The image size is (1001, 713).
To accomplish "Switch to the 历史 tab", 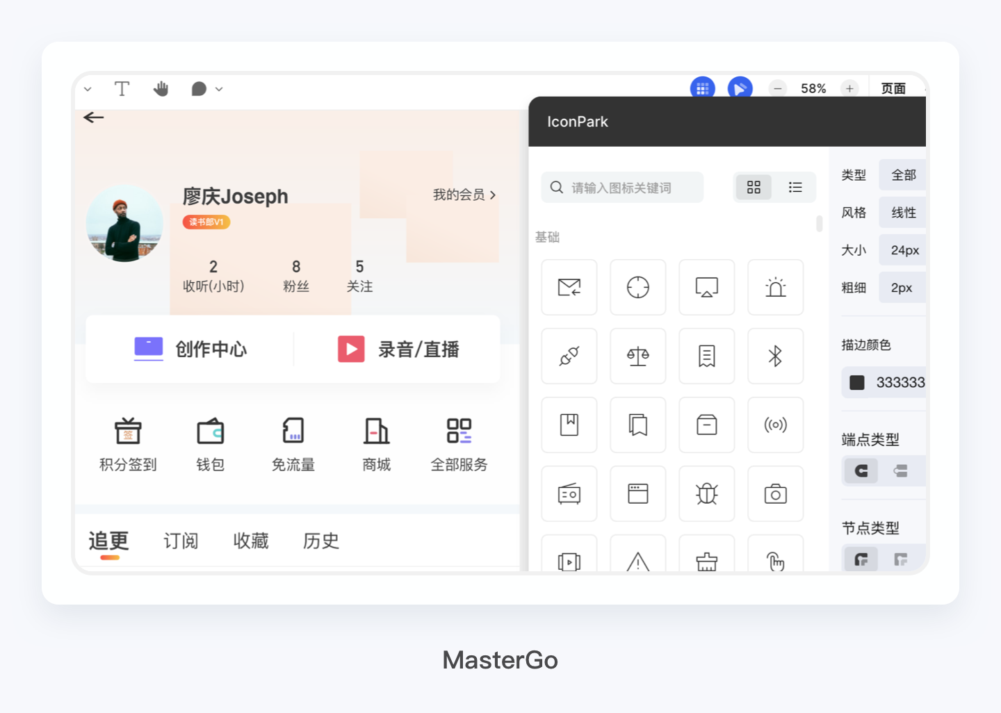I will click(320, 541).
